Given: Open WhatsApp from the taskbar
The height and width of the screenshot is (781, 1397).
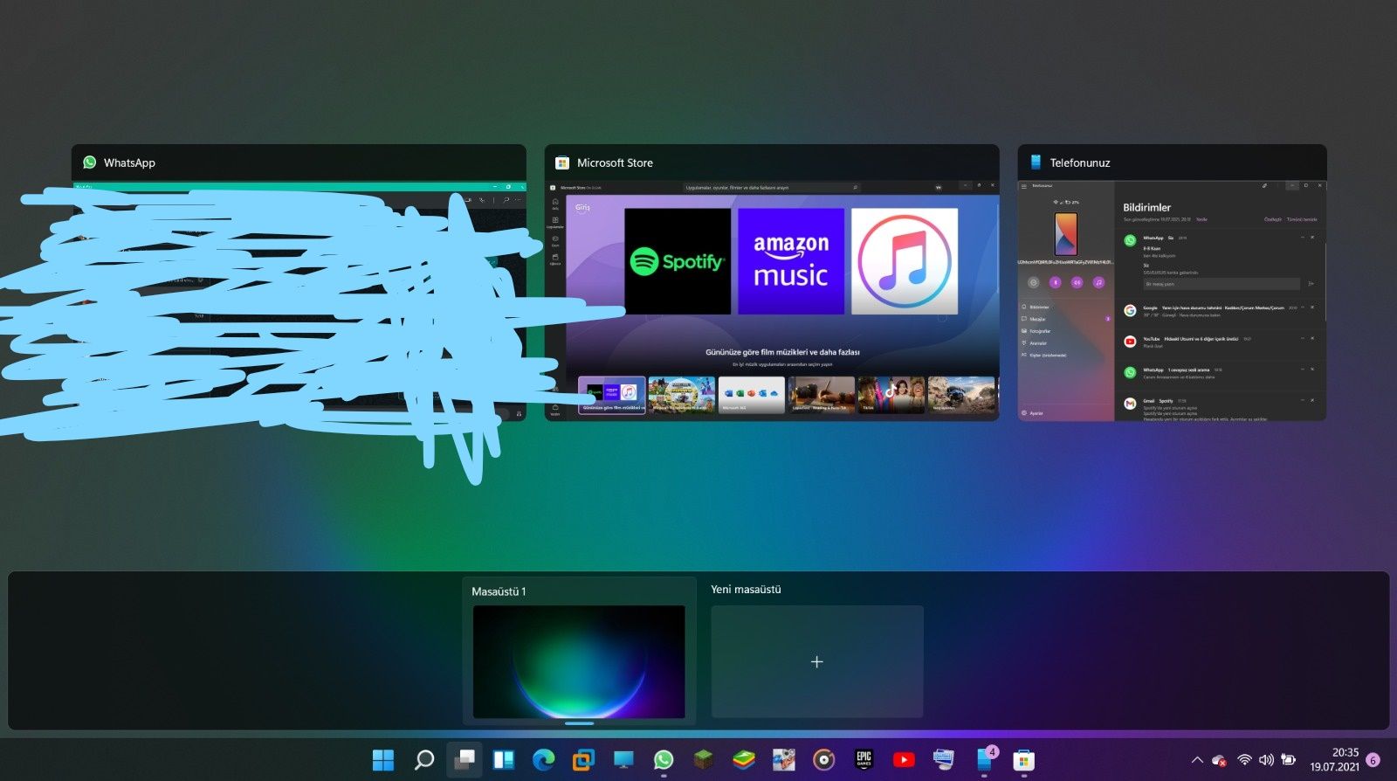Looking at the screenshot, I should [x=664, y=760].
